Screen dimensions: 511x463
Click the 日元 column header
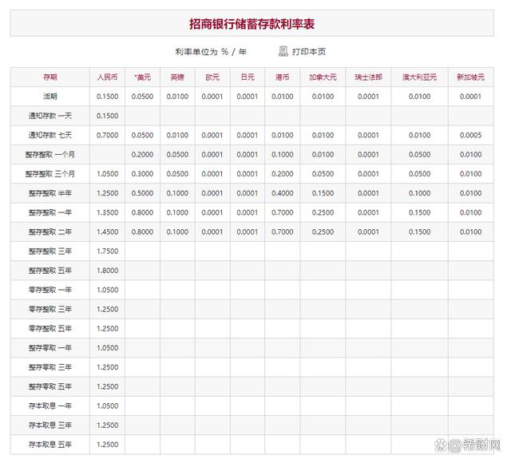tap(248, 77)
